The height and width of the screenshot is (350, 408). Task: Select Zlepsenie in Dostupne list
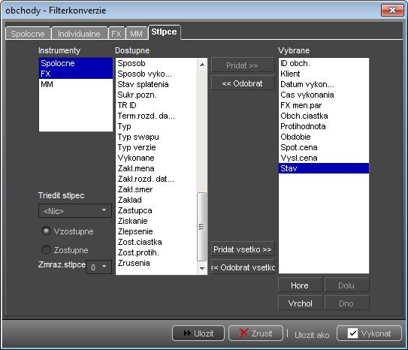tap(156, 231)
